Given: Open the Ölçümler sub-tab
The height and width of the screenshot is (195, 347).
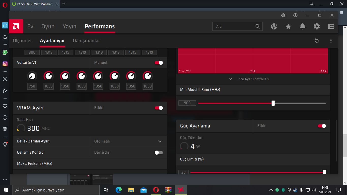Looking at the screenshot, I should (22, 41).
